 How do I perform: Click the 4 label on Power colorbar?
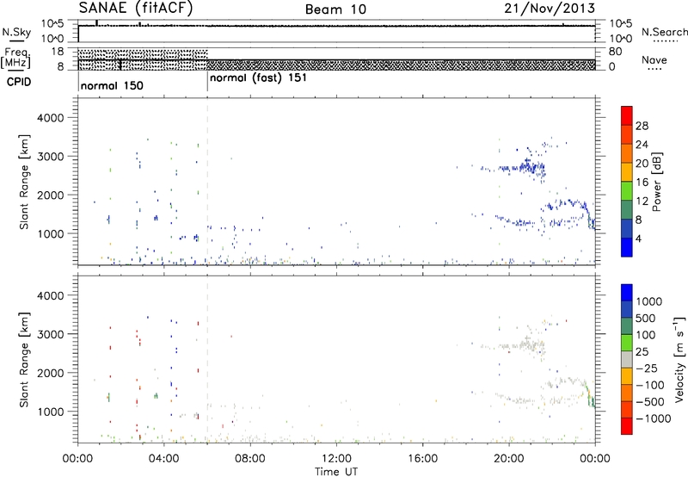pyautogui.click(x=638, y=238)
